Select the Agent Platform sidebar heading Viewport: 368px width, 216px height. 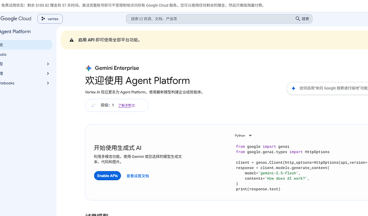15,31
